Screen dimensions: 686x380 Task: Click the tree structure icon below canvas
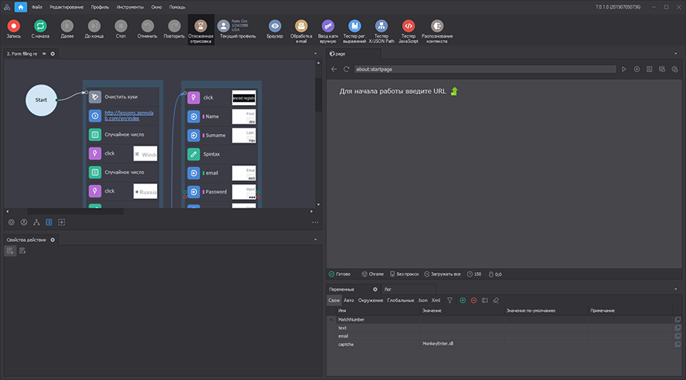pyautogui.click(x=36, y=223)
